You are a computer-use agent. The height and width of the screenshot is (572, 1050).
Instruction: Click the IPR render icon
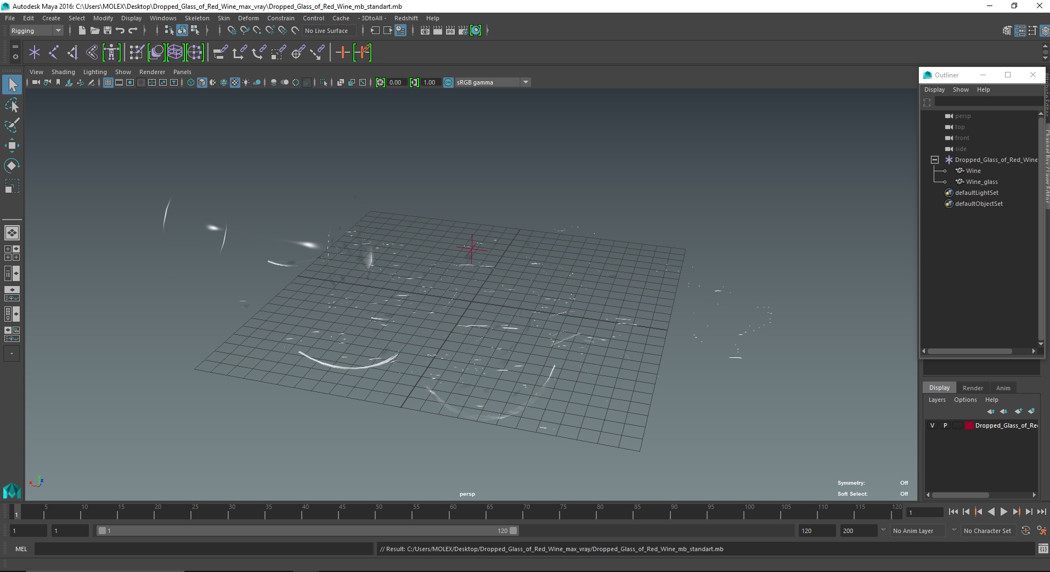coord(450,31)
